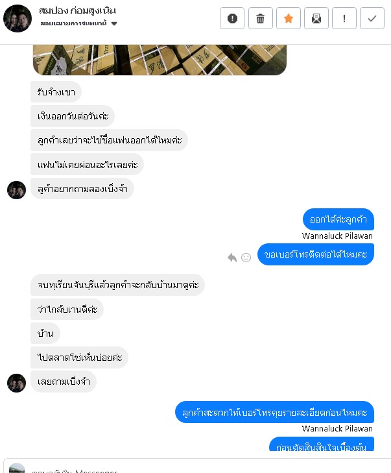Select the บ้าน message bubble
The height and width of the screenshot is (473, 391).
[45, 334]
